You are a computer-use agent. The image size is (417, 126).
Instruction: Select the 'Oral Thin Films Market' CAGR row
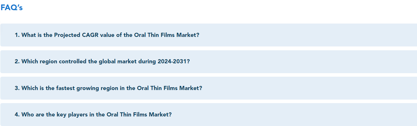click(x=208, y=35)
